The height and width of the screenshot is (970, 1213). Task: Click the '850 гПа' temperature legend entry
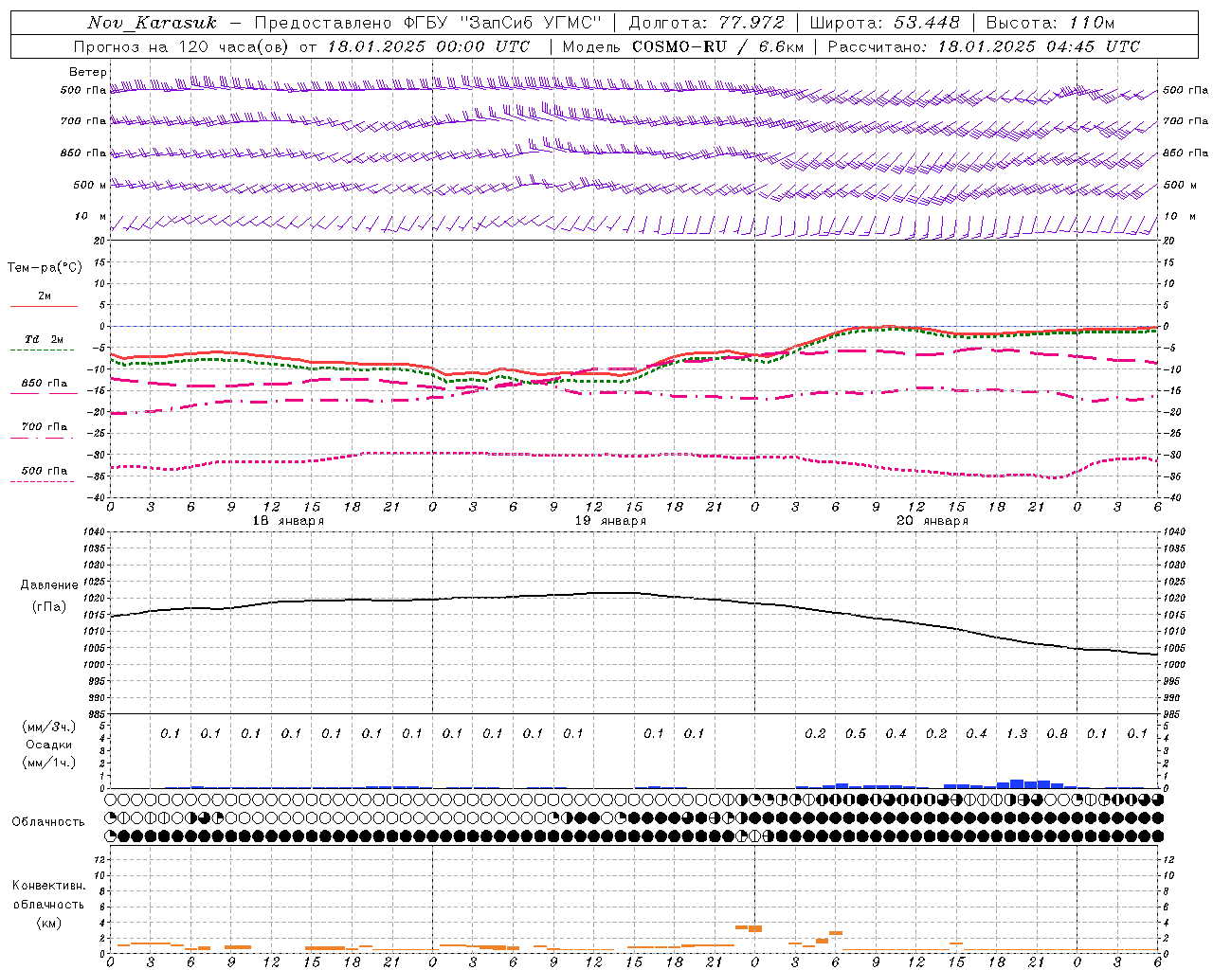(x=45, y=384)
